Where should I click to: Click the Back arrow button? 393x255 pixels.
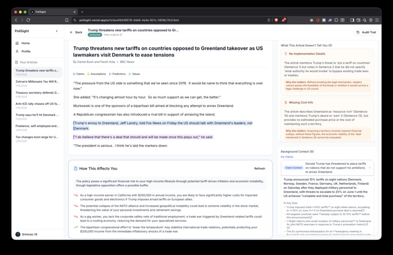pyautogui.click(x=76, y=32)
